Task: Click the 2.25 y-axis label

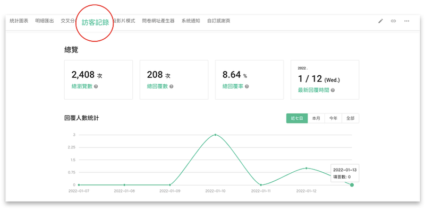Action: coord(72,147)
